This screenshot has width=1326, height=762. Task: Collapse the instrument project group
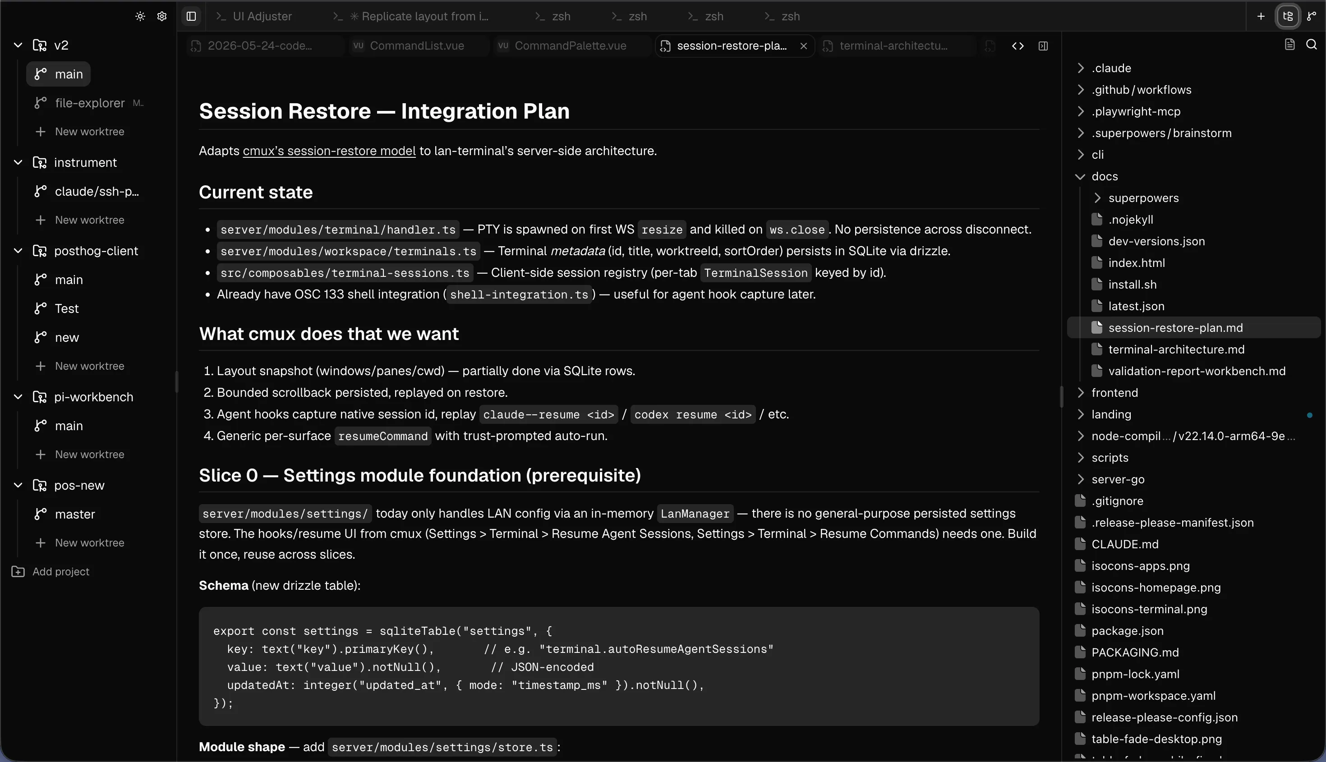[18, 162]
